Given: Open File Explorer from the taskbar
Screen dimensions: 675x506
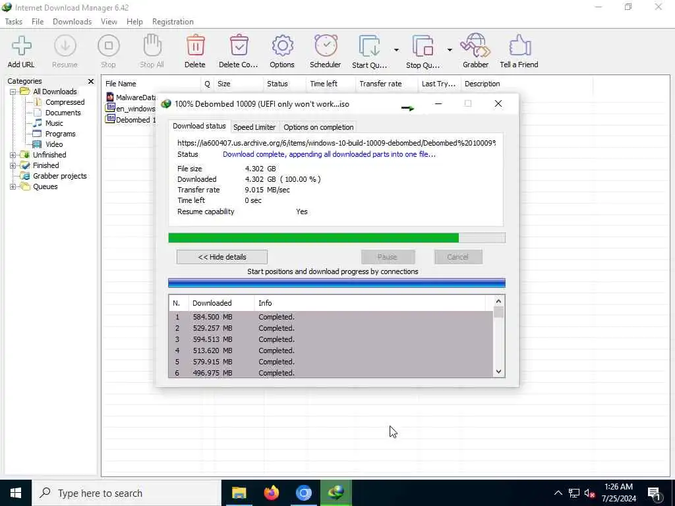Looking at the screenshot, I should click(x=239, y=493).
